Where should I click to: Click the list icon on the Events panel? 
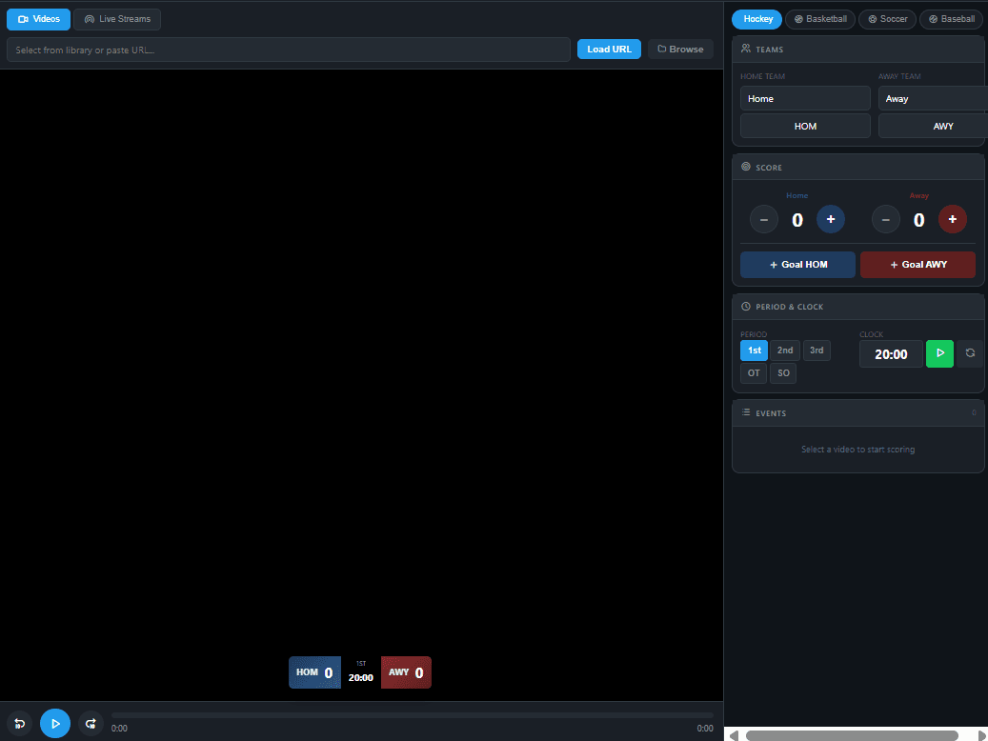tap(745, 412)
